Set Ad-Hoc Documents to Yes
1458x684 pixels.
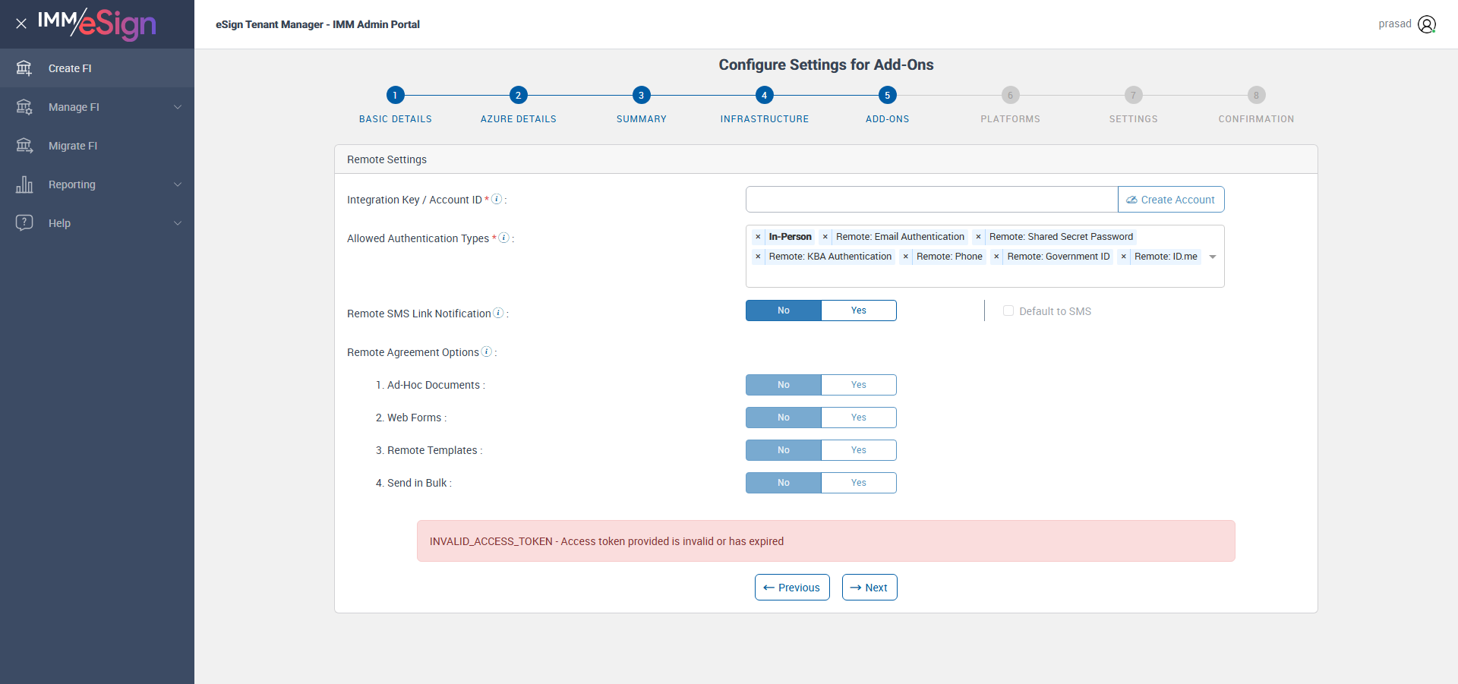tap(859, 385)
